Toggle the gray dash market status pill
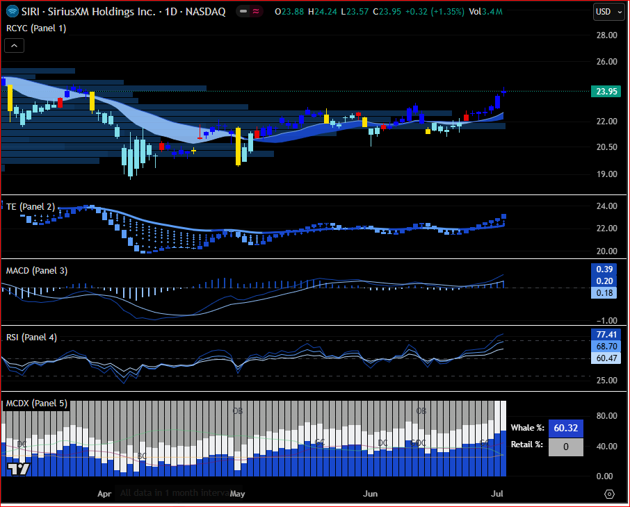The height and width of the screenshot is (507, 630). (x=243, y=11)
